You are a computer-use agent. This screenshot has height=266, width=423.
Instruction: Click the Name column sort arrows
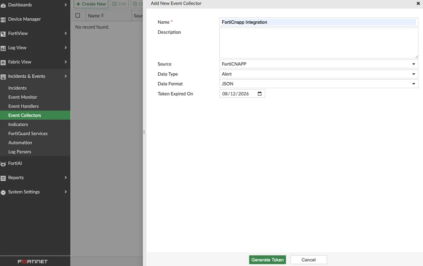pyautogui.click(x=102, y=16)
